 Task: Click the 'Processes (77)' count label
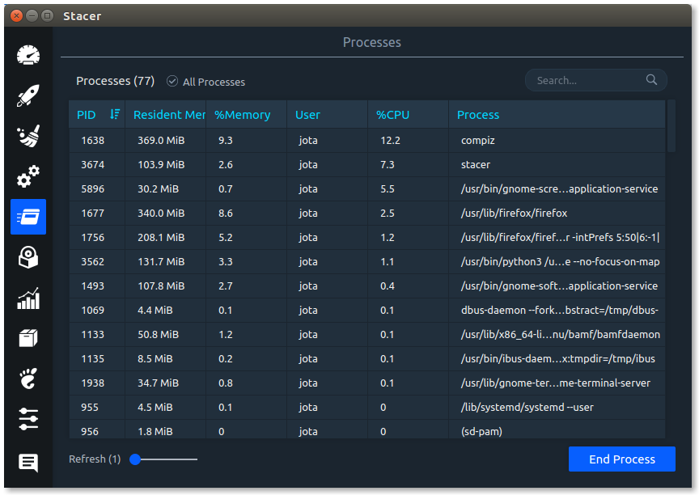pyautogui.click(x=115, y=81)
